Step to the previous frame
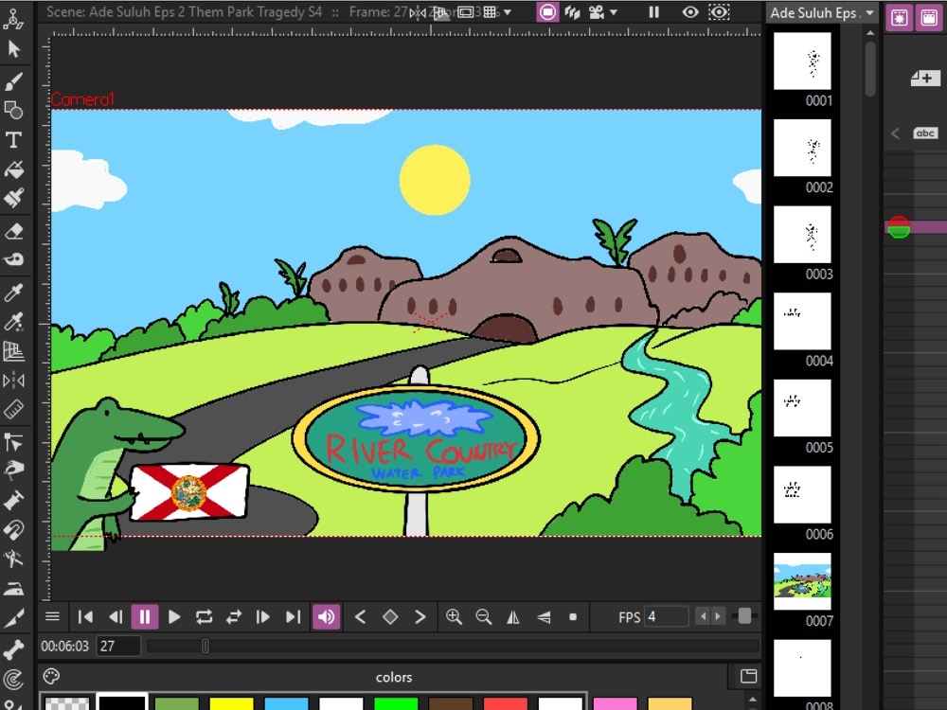Image resolution: width=947 pixels, height=710 pixels. tap(116, 616)
